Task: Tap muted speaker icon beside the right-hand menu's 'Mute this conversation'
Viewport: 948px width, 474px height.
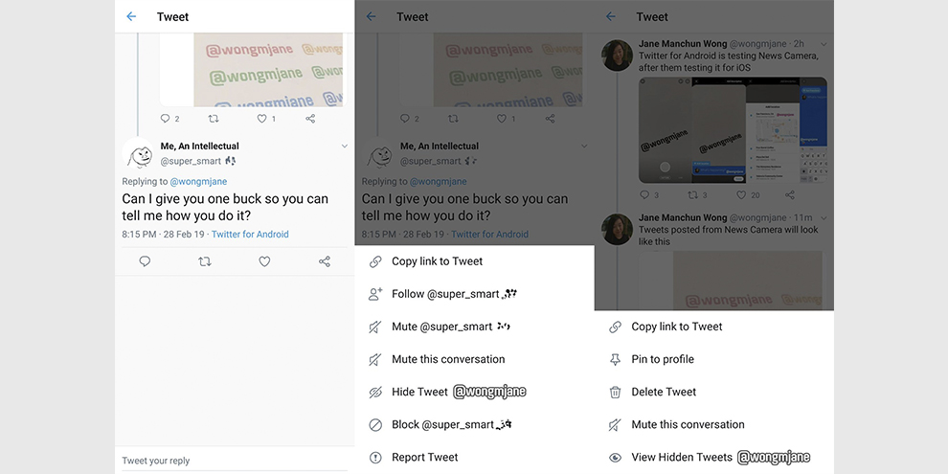Action: 615,425
